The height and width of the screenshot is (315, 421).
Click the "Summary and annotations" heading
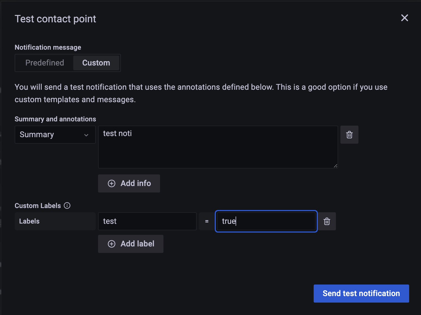tap(55, 119)
